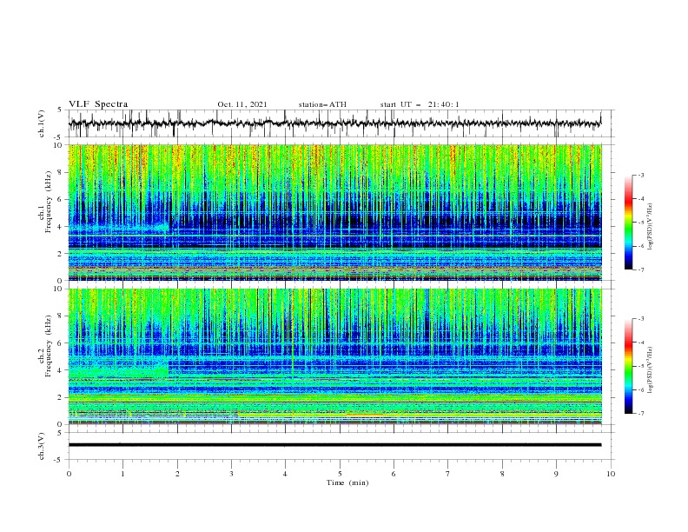The width and height of the screenshot is (688, 532).
Task: Select the "start UT = 21:40: 1" text
Action: 420,104
